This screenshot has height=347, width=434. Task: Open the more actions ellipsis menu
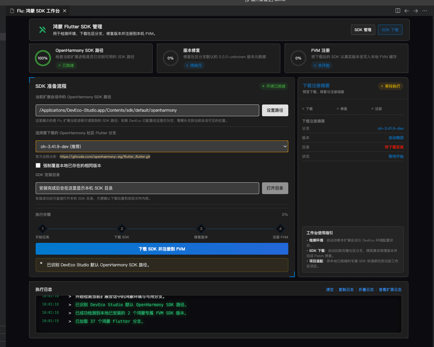click(x=425, y=11)
